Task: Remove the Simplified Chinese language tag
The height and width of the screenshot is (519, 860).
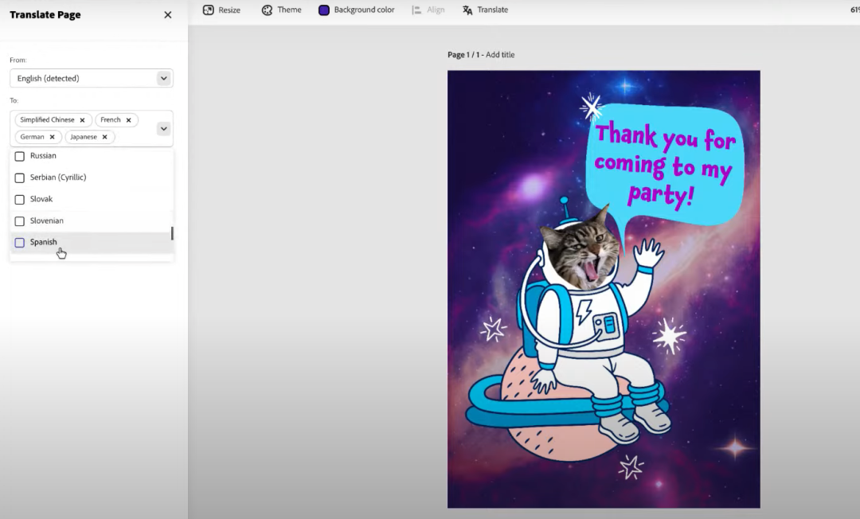Action: (82, 120)
